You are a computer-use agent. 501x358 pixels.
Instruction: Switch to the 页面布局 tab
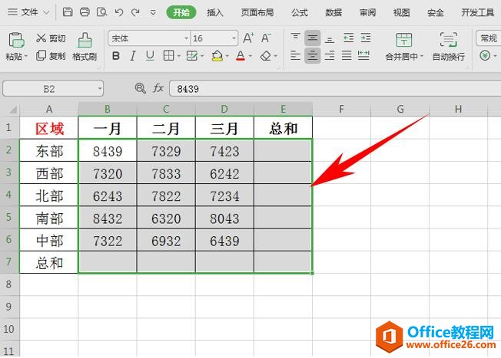click(x=257, y=13)
